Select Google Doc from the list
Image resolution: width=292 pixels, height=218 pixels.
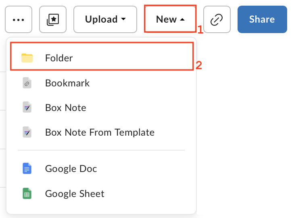pos(71,168)
